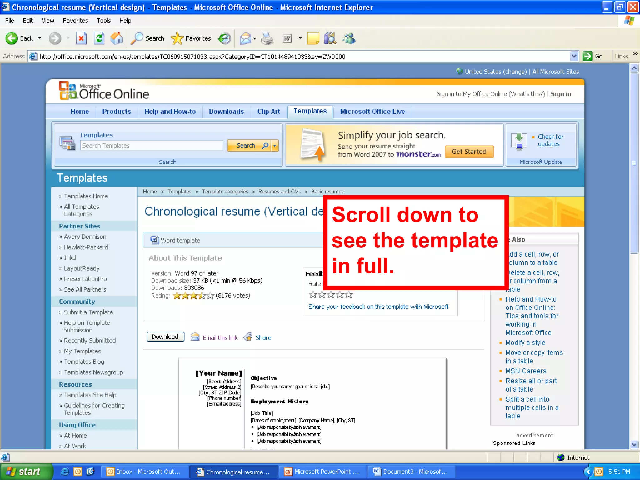Viewport: 640px width, 480px height.
Task: Open the Favorites menu
Action: [75, 21]
